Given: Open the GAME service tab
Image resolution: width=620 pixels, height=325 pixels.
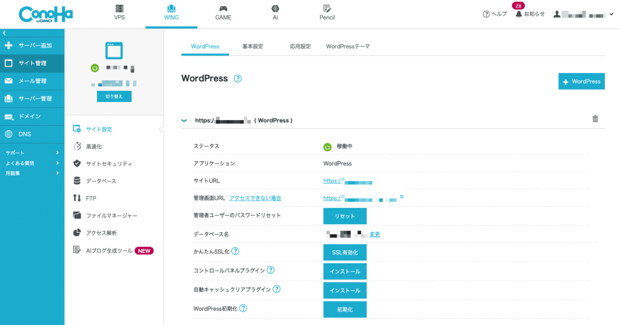Looking at the screenshot, I should (x=223, y=13).
